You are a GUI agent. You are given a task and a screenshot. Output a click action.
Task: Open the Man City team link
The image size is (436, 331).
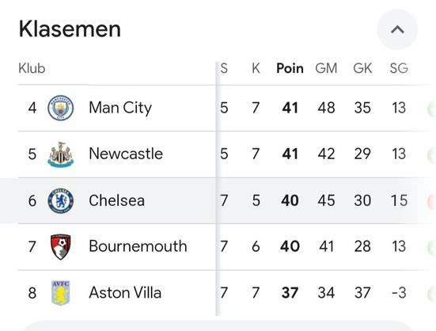pos(120,108)
